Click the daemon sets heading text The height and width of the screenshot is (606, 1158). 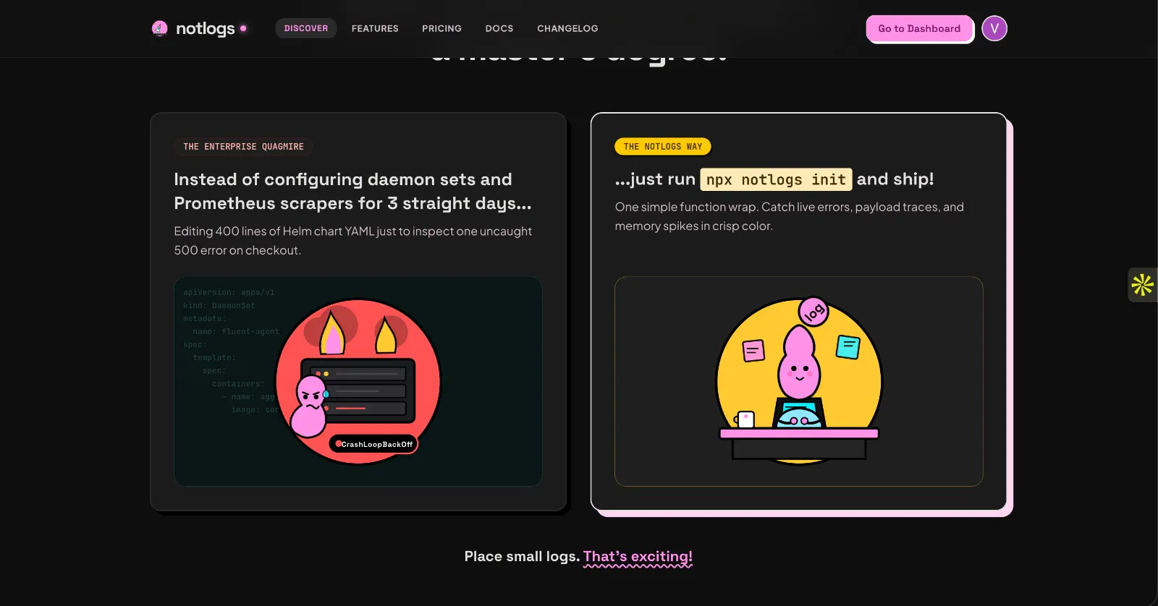click(353, 192)
